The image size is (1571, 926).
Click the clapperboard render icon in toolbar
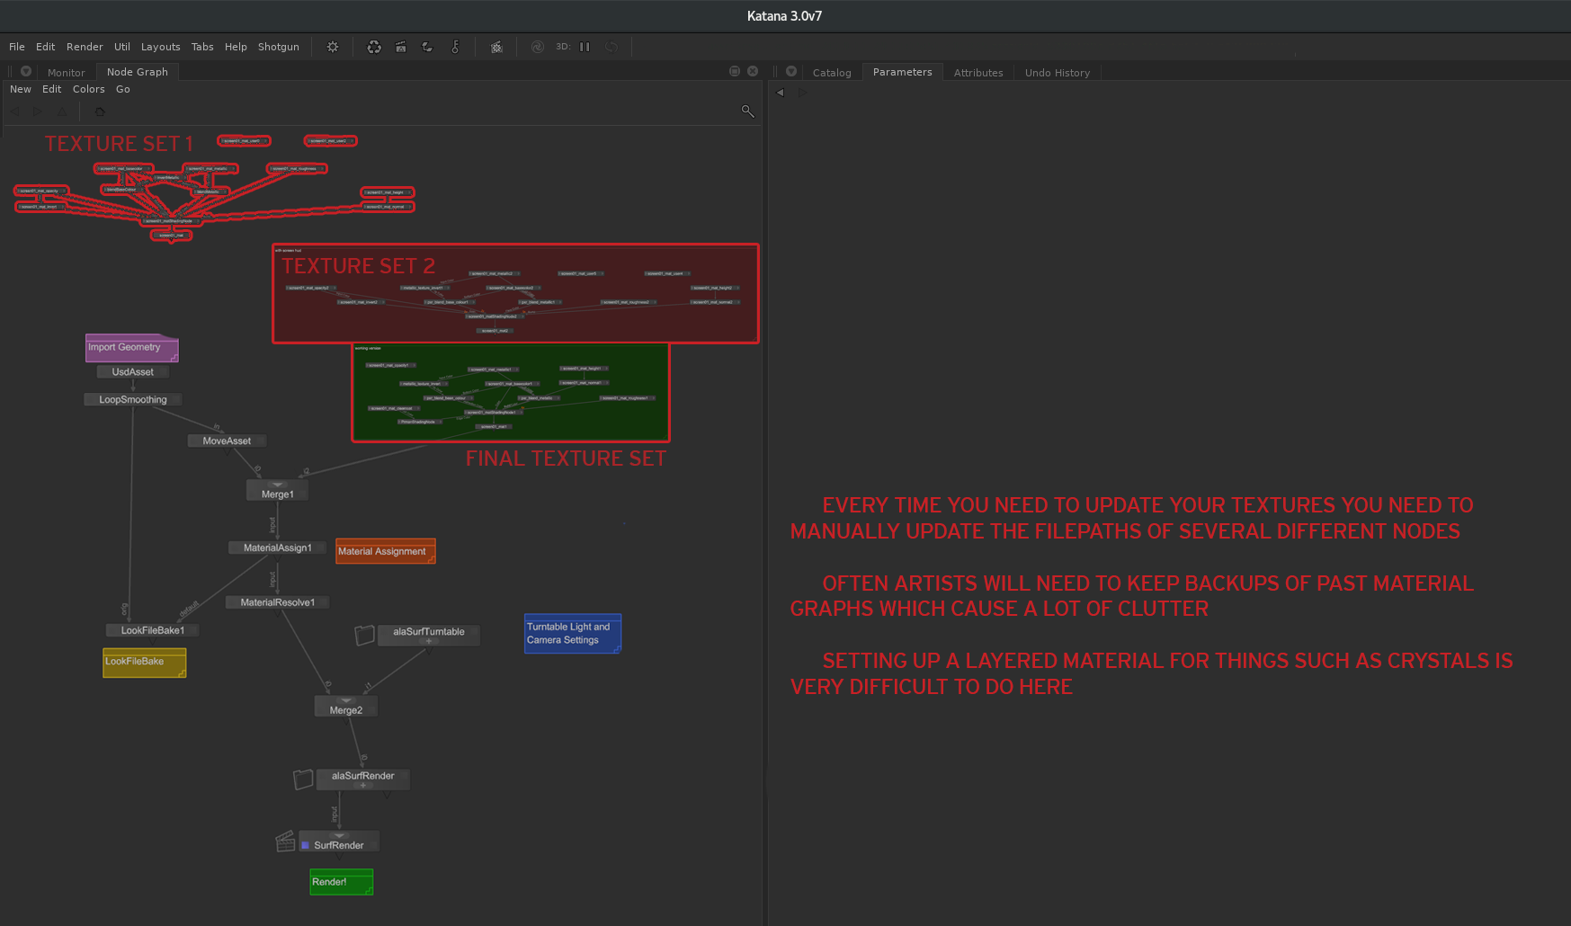[401, 47]
